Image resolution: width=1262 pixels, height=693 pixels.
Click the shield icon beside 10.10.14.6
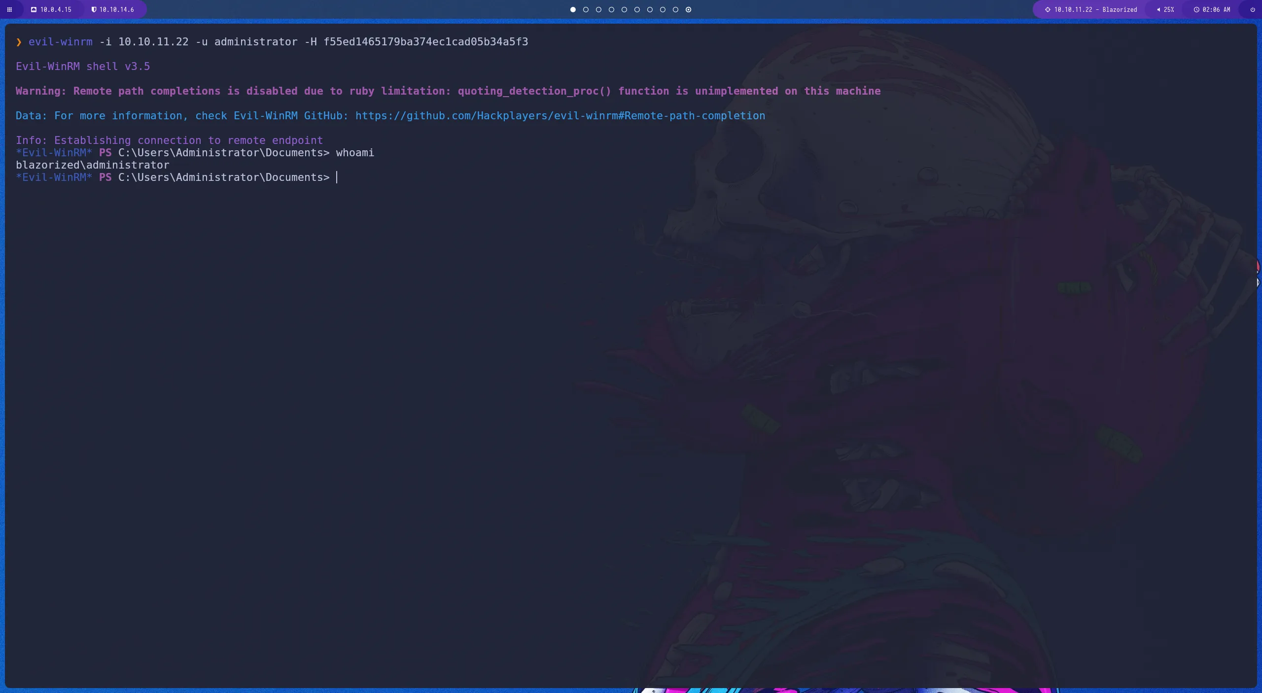click(93, 9)
